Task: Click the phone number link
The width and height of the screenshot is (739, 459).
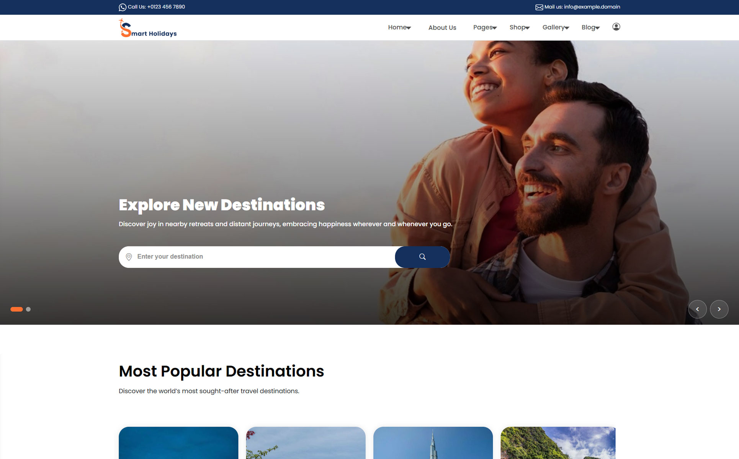Action: click(x=166, y=7)
